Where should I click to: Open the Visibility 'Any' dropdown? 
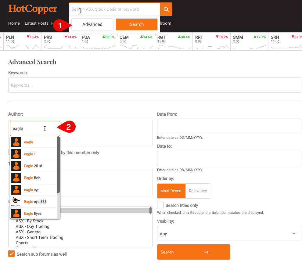point(229,234)
